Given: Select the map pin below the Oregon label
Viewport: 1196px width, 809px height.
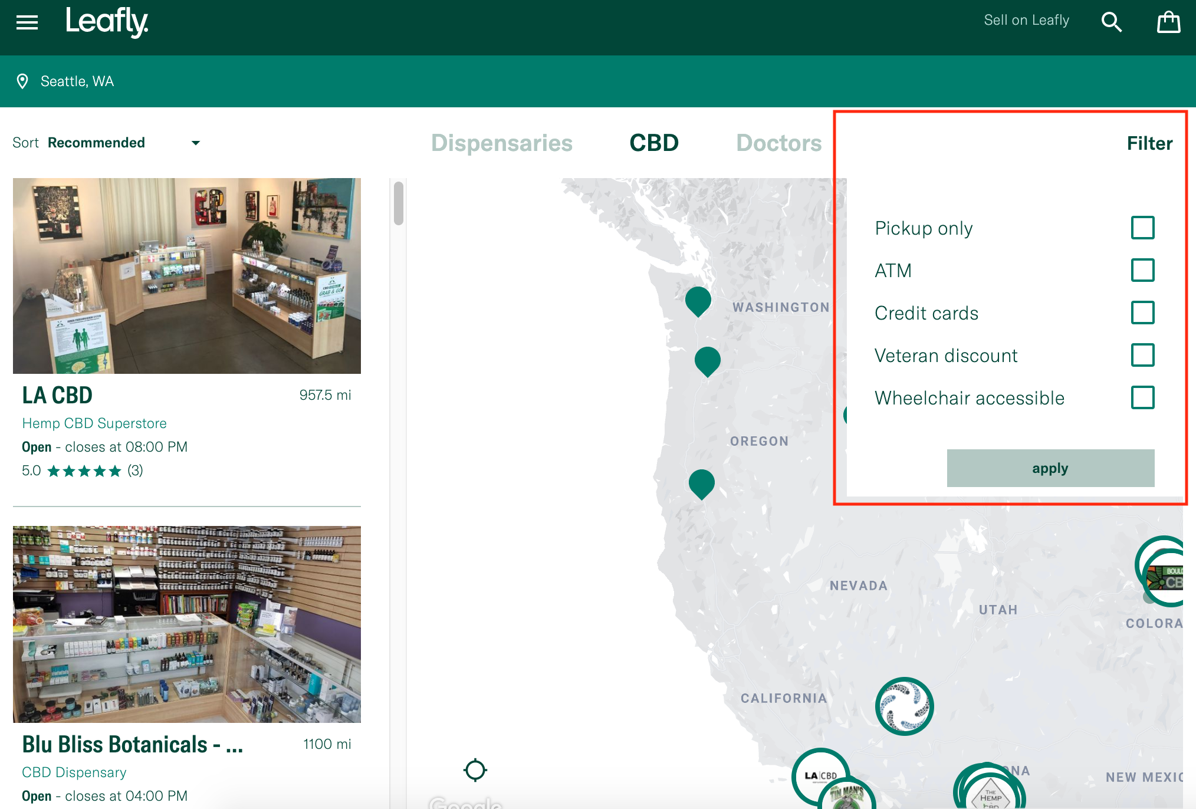Looking at the screenshot, I should (x=702, y=484).
